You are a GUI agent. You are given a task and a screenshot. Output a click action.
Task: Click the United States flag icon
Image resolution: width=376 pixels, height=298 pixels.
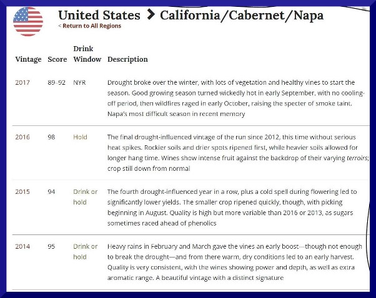28,21
